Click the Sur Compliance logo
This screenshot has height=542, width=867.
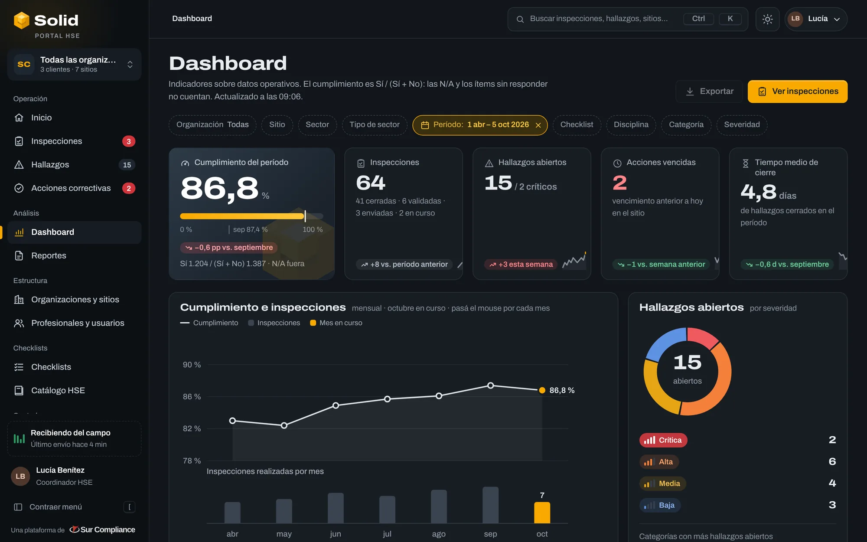[x=102, y=529]
